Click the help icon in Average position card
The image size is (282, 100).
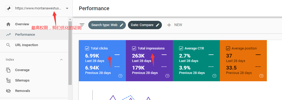tap(261, 76)
